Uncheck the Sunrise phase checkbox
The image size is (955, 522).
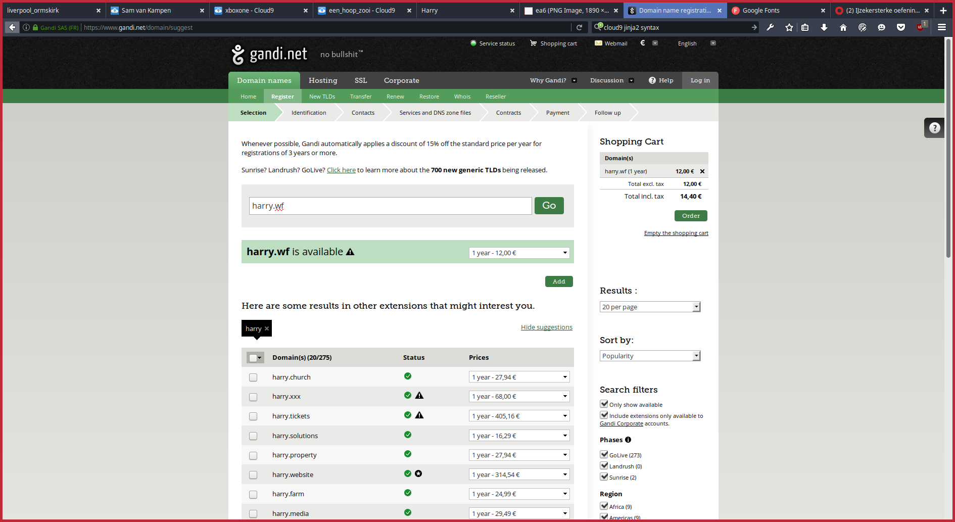[604, 477]
